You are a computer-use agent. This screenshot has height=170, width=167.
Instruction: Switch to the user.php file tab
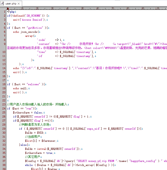[x=11, y=4]
